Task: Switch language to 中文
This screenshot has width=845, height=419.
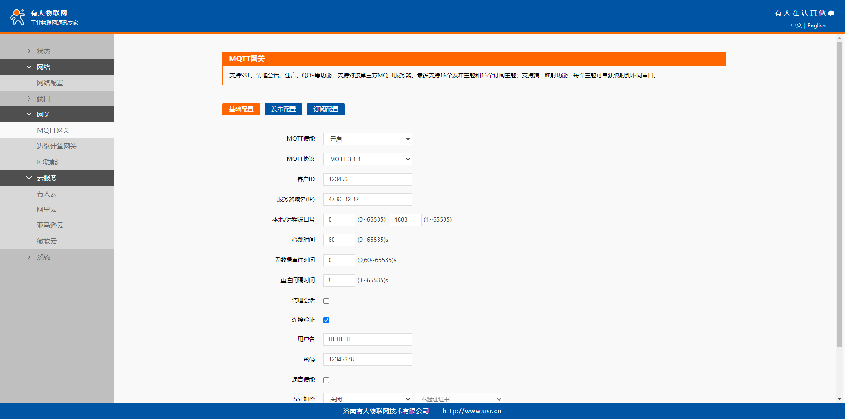Action: (796, 26)
